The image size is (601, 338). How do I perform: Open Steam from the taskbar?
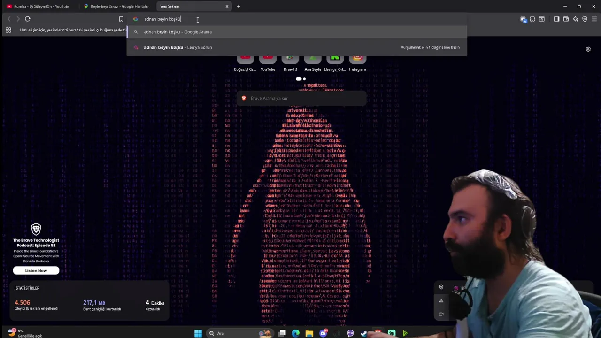(x=364, y=333)
